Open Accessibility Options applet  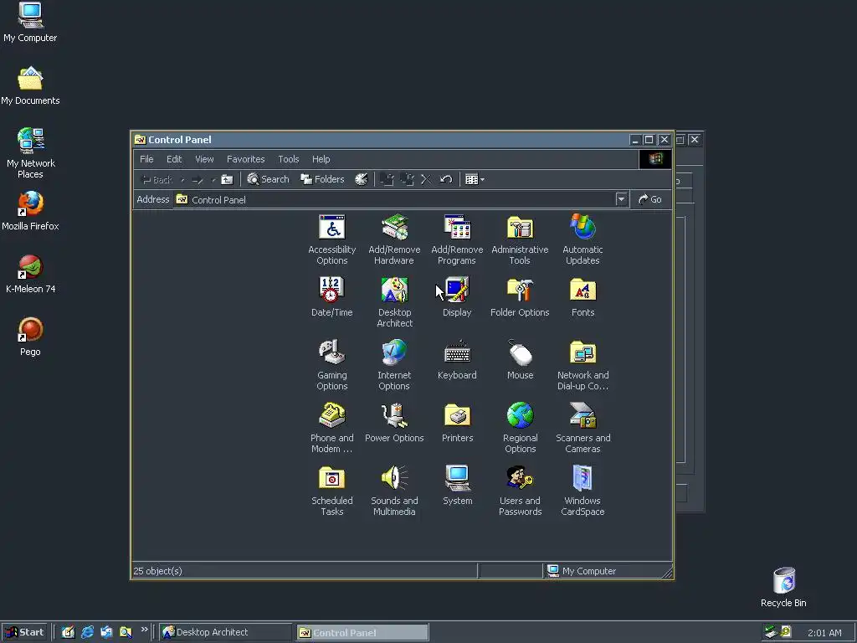pos(331,239)
